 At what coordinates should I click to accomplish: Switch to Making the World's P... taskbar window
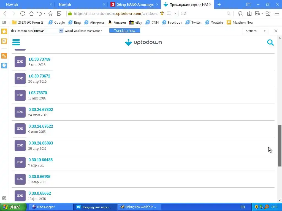[x=139, y=207]
